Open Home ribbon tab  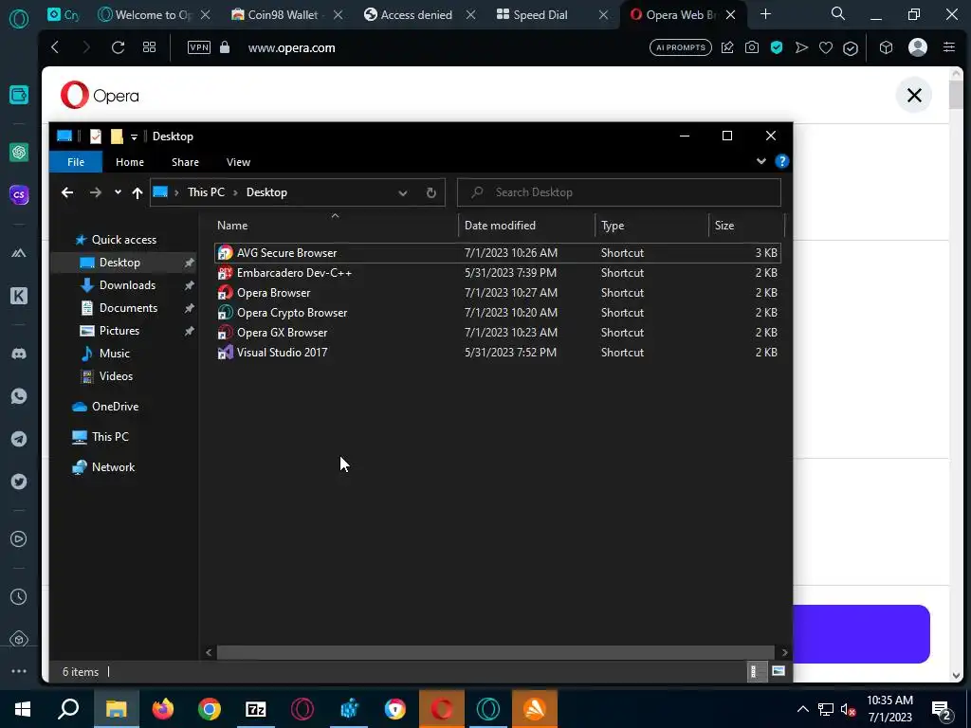pos(129,162)
